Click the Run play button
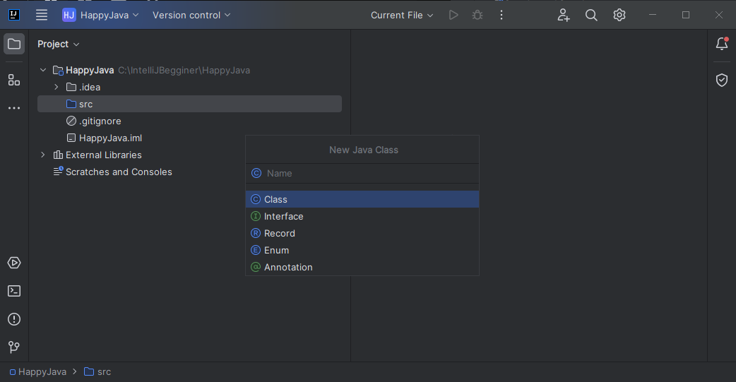Screen dimensions: 736x382 click(453, 15)
